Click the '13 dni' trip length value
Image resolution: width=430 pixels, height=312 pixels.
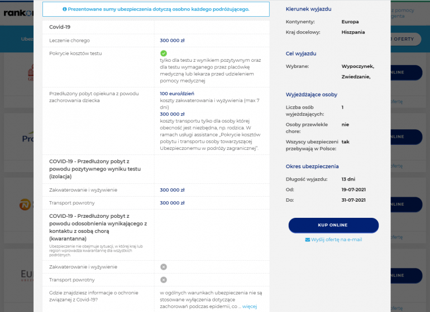pyautogui.click(x=348, y=179)
